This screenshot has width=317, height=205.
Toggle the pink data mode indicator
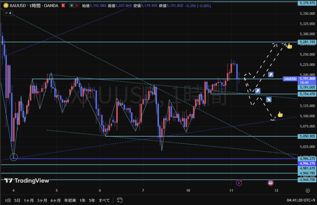[77, 6]
